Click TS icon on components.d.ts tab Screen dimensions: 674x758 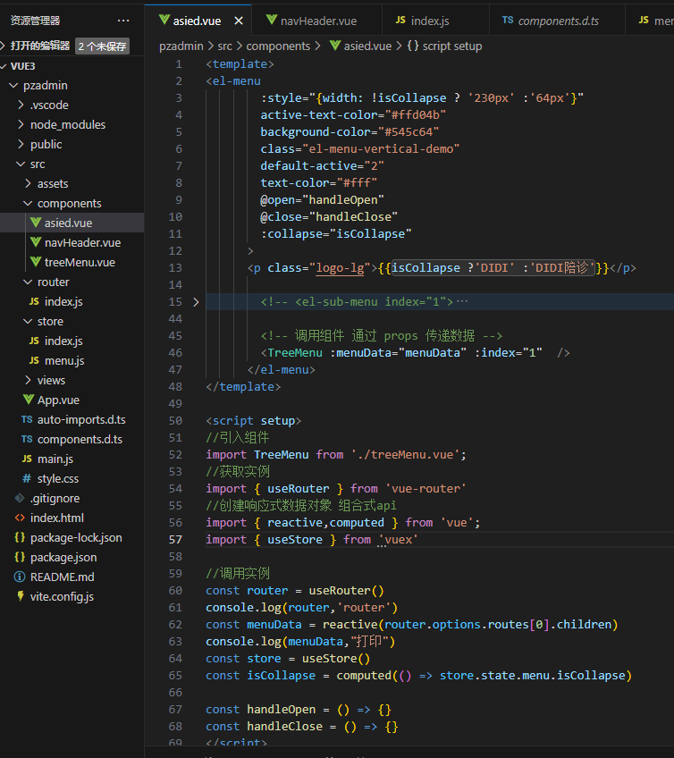[508, 21]
